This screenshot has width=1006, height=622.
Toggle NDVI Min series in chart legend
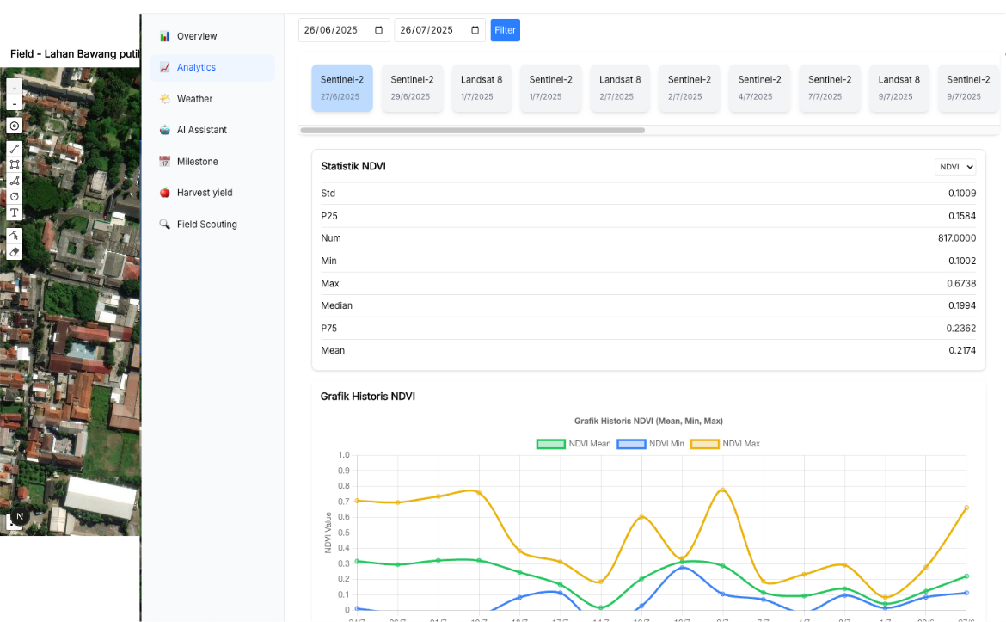coord(653,444)
